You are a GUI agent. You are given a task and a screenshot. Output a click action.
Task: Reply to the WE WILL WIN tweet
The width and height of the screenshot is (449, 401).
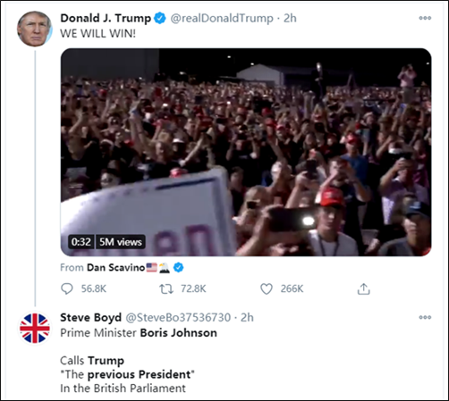click(x=67, y=288)
